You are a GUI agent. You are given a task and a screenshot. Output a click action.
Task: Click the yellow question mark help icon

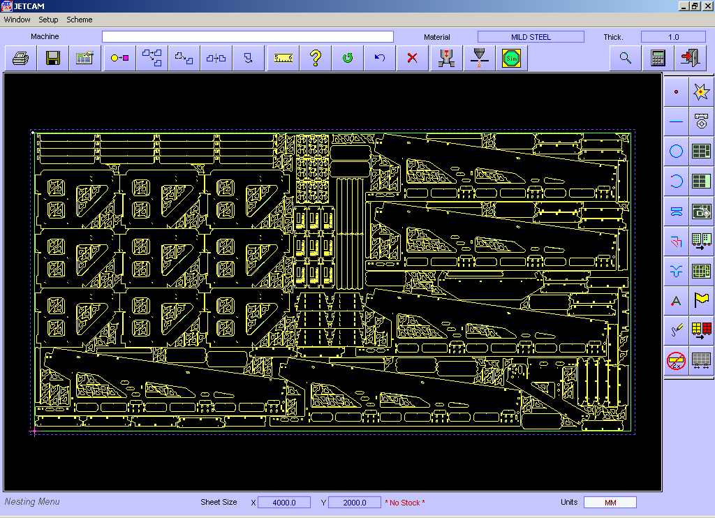315,59
